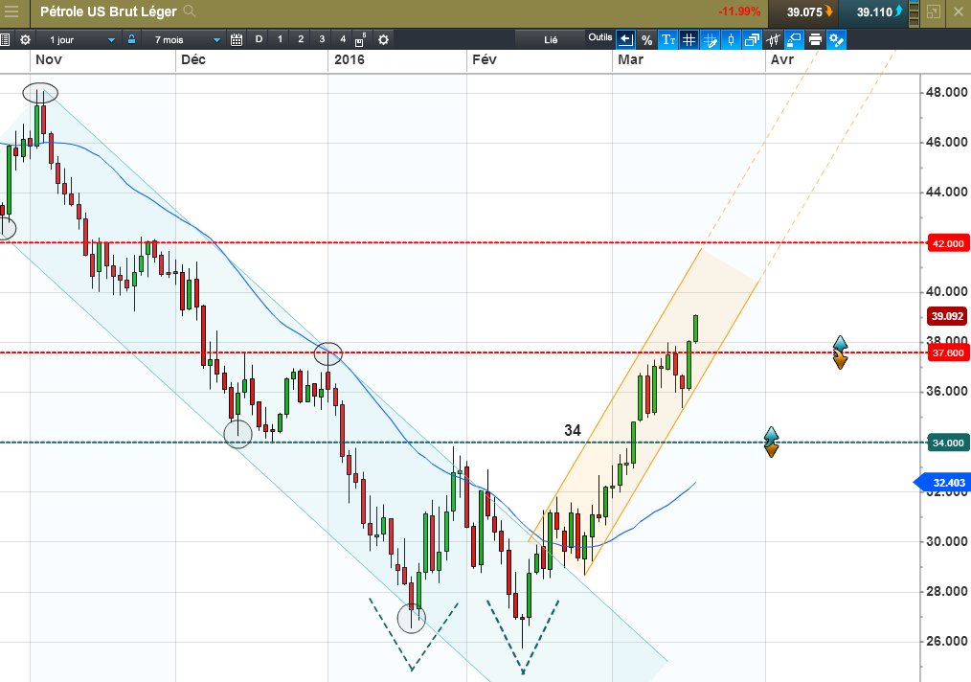Toggle the grid drawing pencil tool
The image size is (971, 682).
tap(711, 39)
